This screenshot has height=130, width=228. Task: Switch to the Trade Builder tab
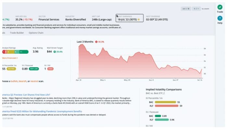(x=17, y=33)
